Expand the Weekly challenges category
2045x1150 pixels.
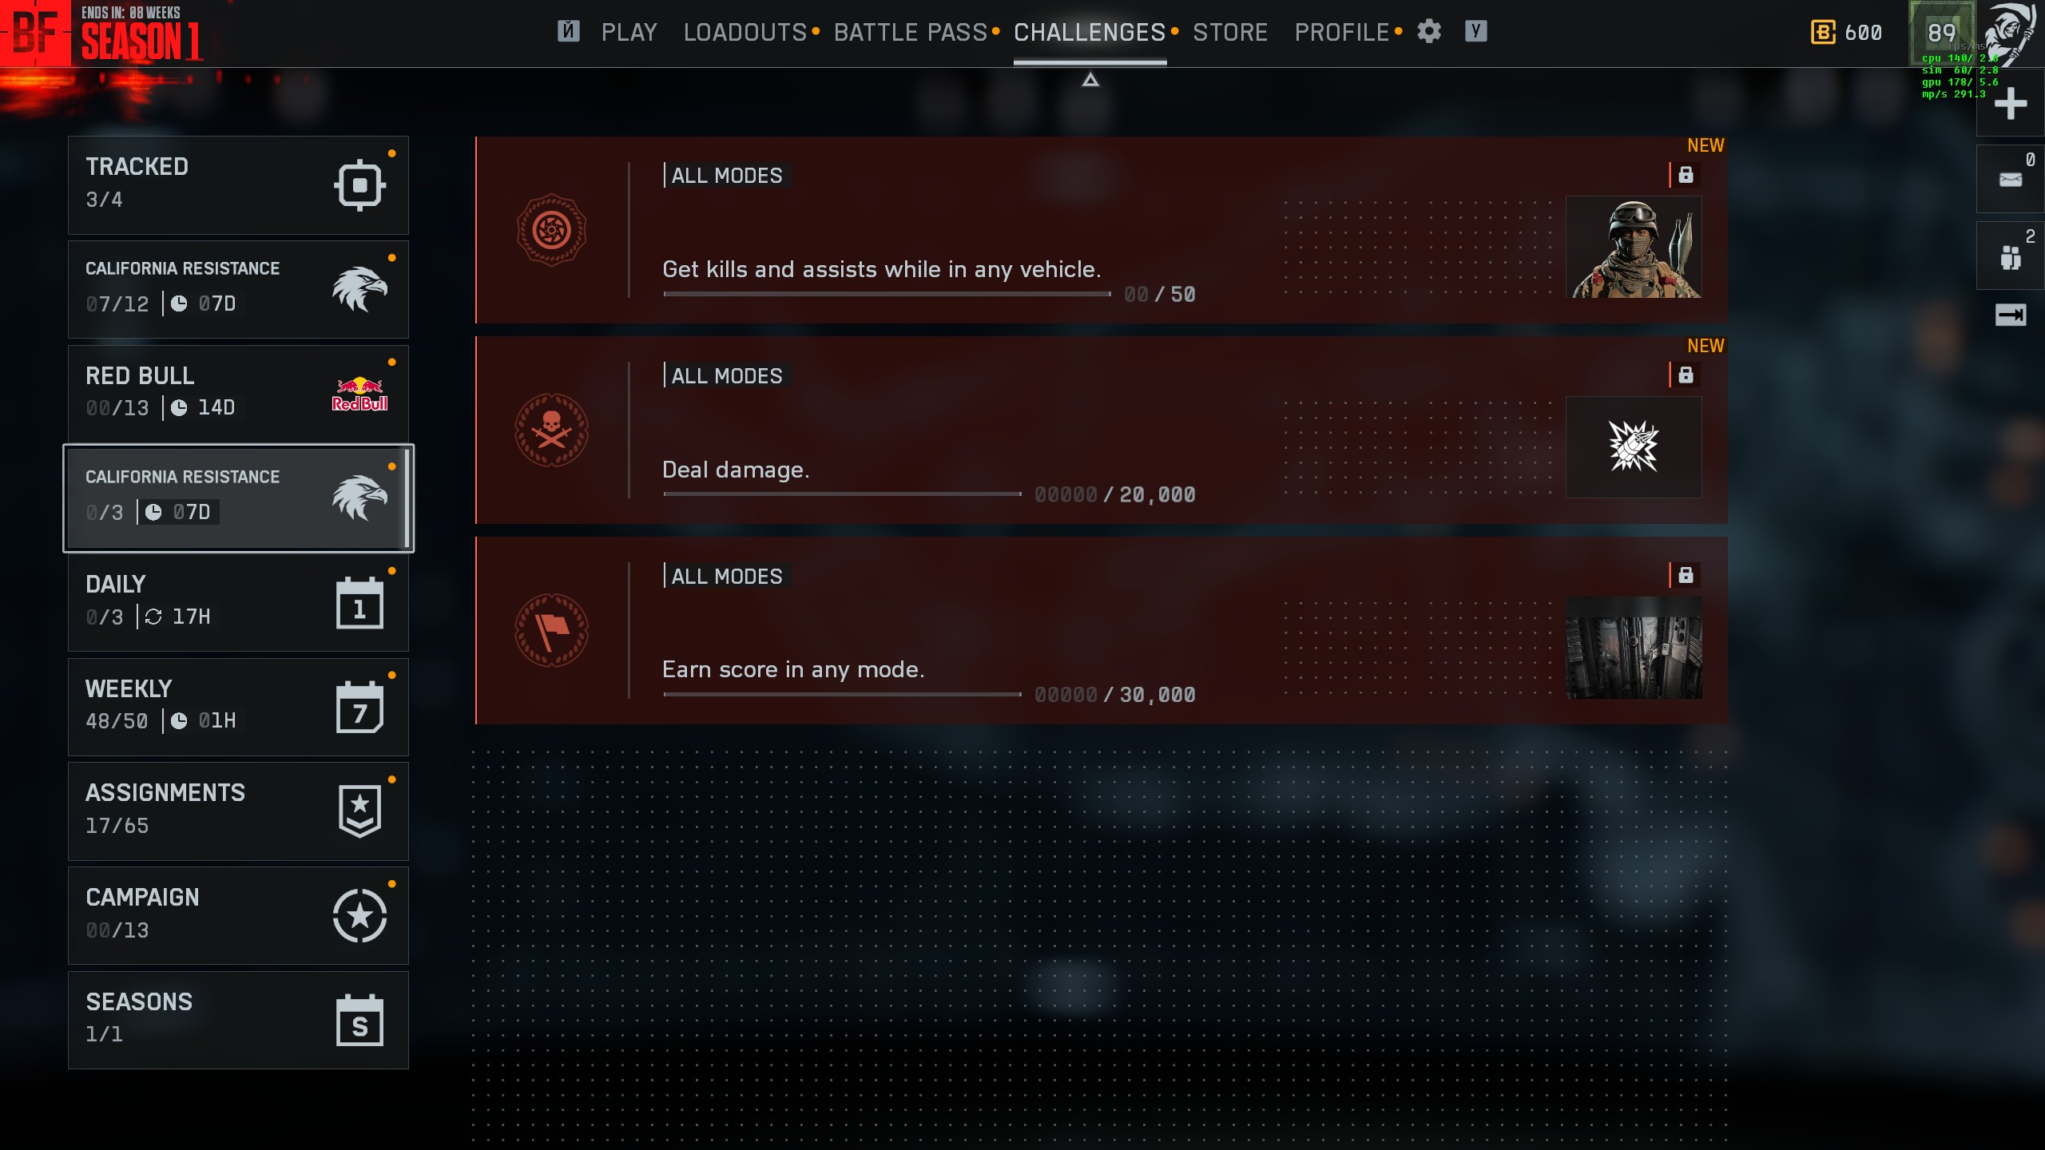click(x=238, y=707)
